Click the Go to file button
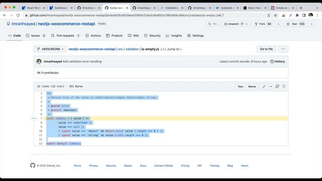The width and height of the screenshot is (322, 181). 266,49
